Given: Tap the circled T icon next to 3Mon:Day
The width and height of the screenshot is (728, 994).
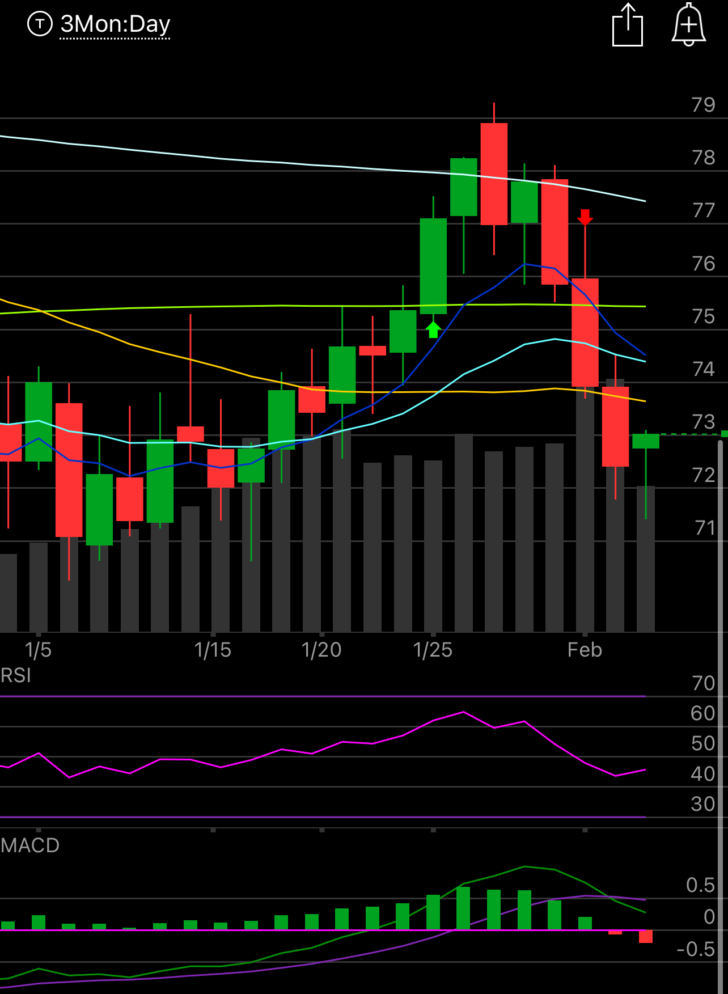Looking at the screenshot, I should [40, 24].
